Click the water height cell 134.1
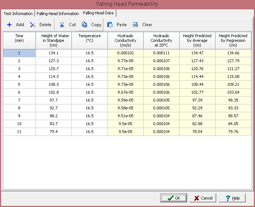The image size is (255, 207). (54, 53)
